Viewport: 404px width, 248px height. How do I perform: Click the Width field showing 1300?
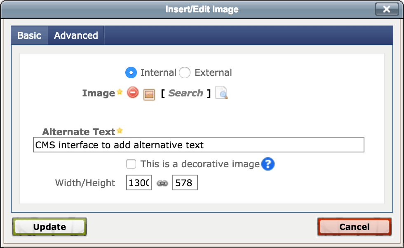pos(139,182)
